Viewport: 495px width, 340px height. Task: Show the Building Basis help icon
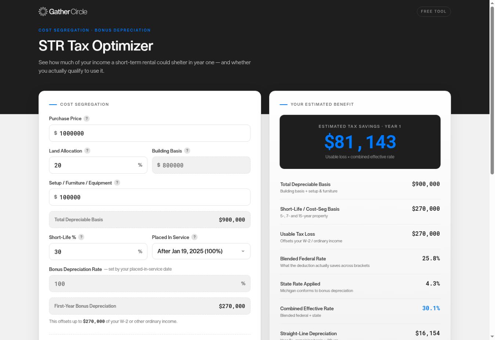[x=187, y=151]
